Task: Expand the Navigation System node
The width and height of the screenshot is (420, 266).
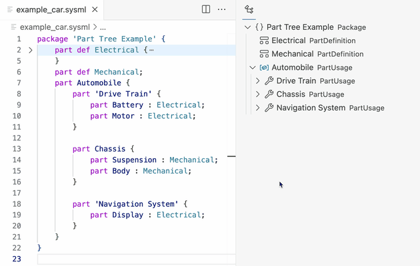Action: [258, 108]
